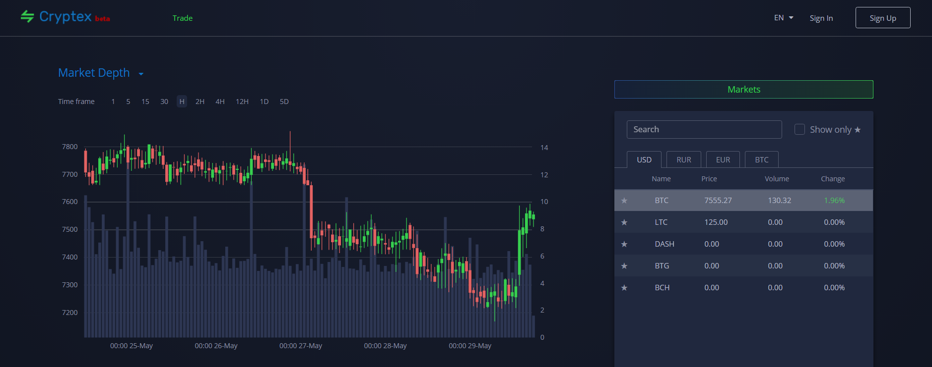Select the 1D time frame option

pos(264,102)
